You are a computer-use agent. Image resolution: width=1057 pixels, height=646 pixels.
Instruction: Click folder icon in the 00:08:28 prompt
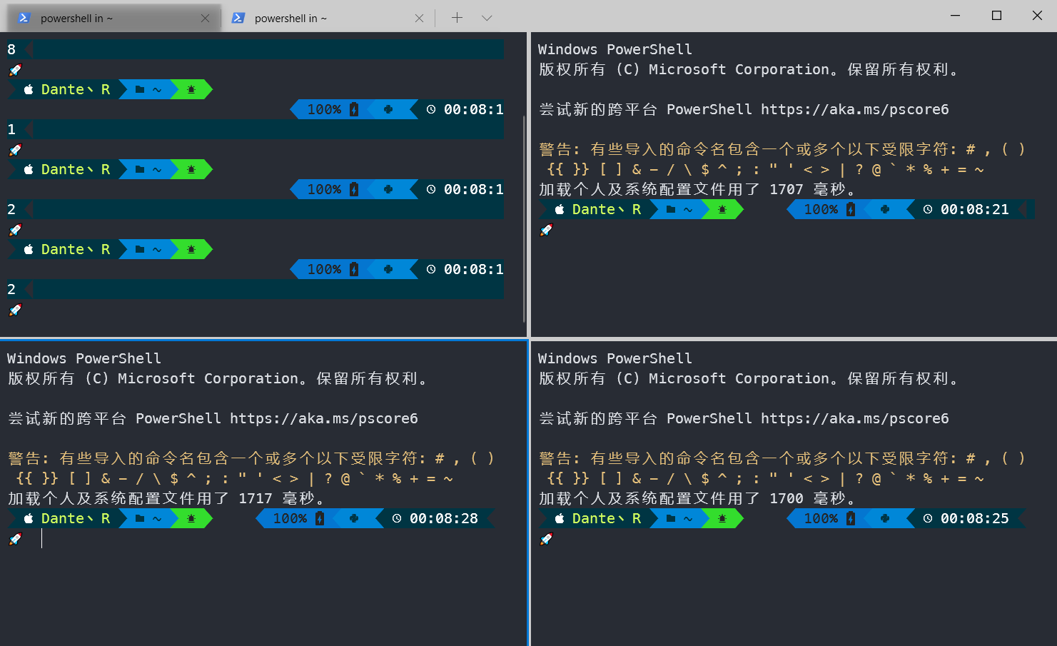coord(140,518)
